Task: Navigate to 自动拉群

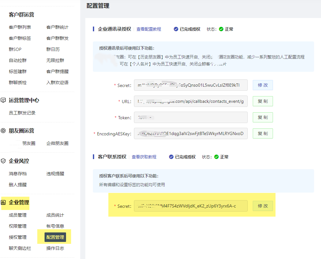Action: click(x=18, y=60)
